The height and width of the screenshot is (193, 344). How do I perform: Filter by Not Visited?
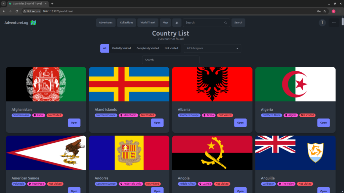[171, 48]
